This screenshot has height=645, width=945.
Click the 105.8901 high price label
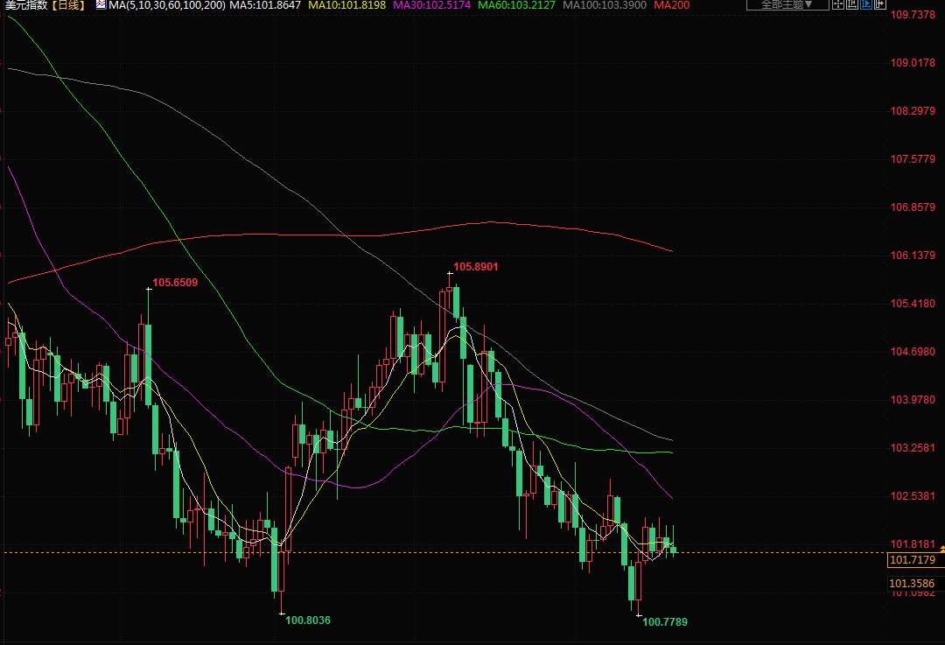476,267
